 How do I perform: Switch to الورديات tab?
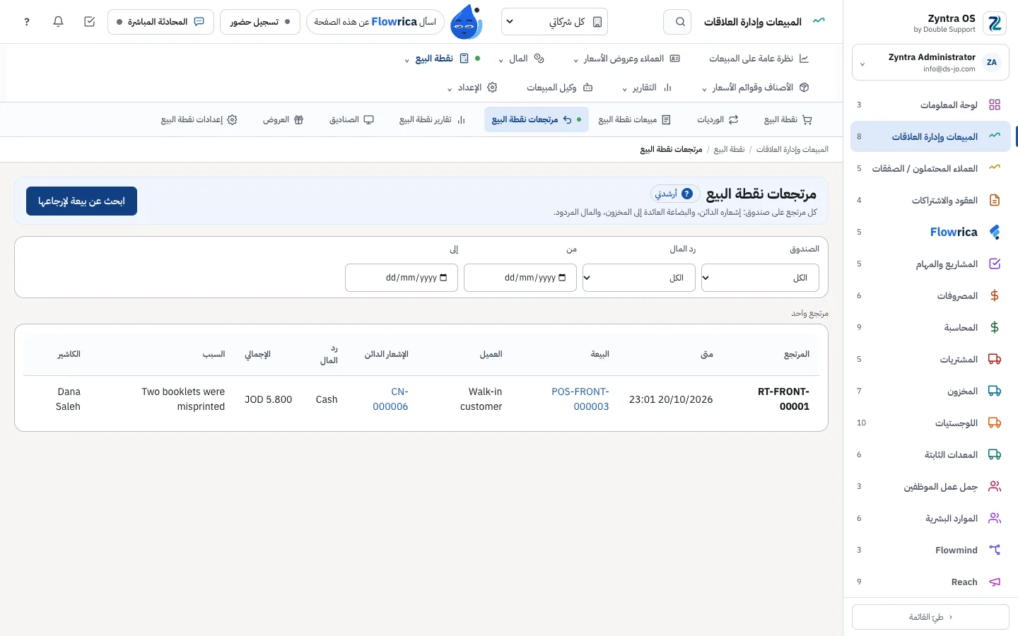click(718, 119)
